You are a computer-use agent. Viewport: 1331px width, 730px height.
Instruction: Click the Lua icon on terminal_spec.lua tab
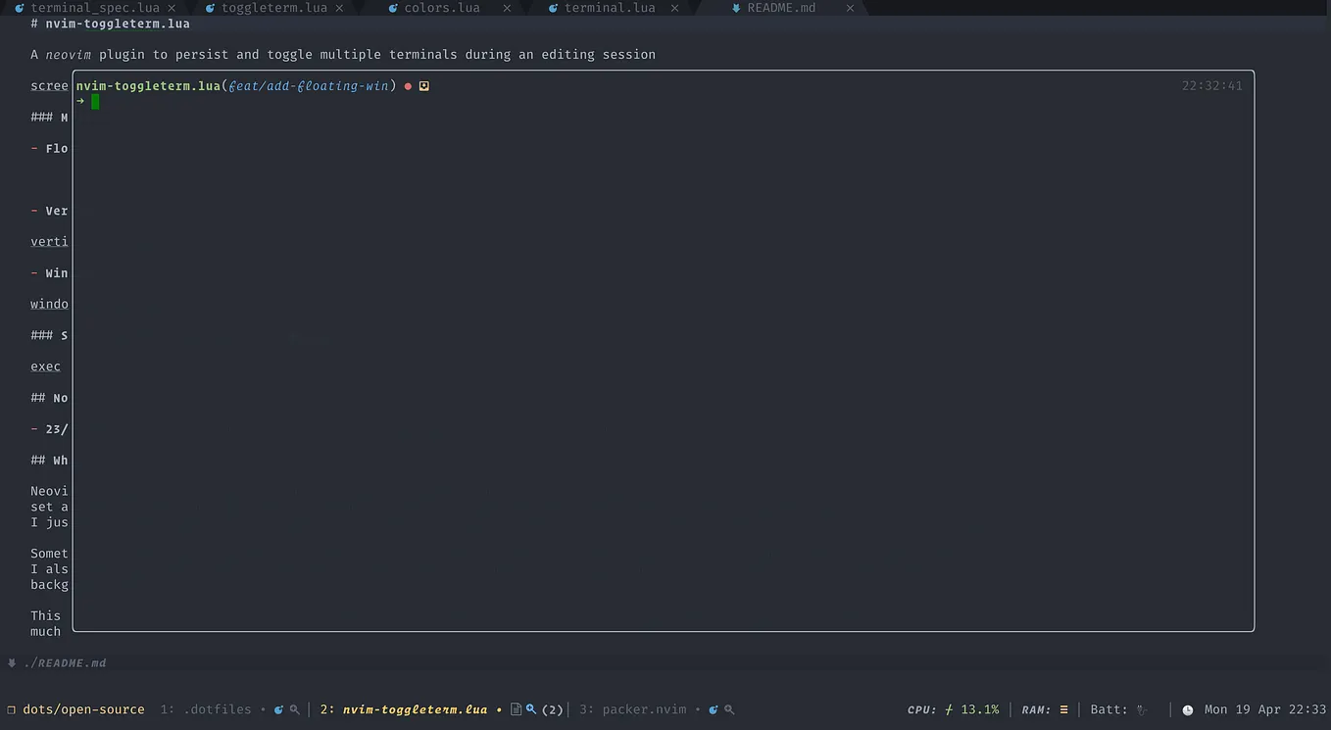point(18,8)
